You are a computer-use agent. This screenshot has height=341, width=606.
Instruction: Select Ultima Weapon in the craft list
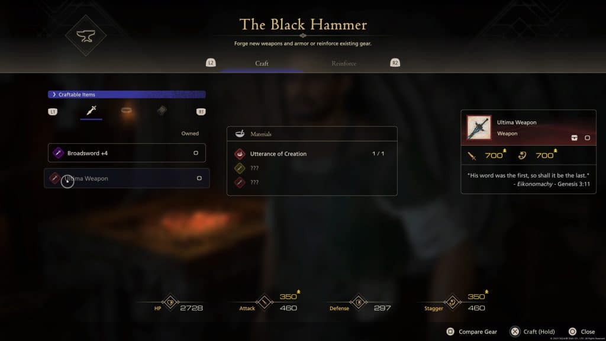pyautogui.click(x=127, y=178)
